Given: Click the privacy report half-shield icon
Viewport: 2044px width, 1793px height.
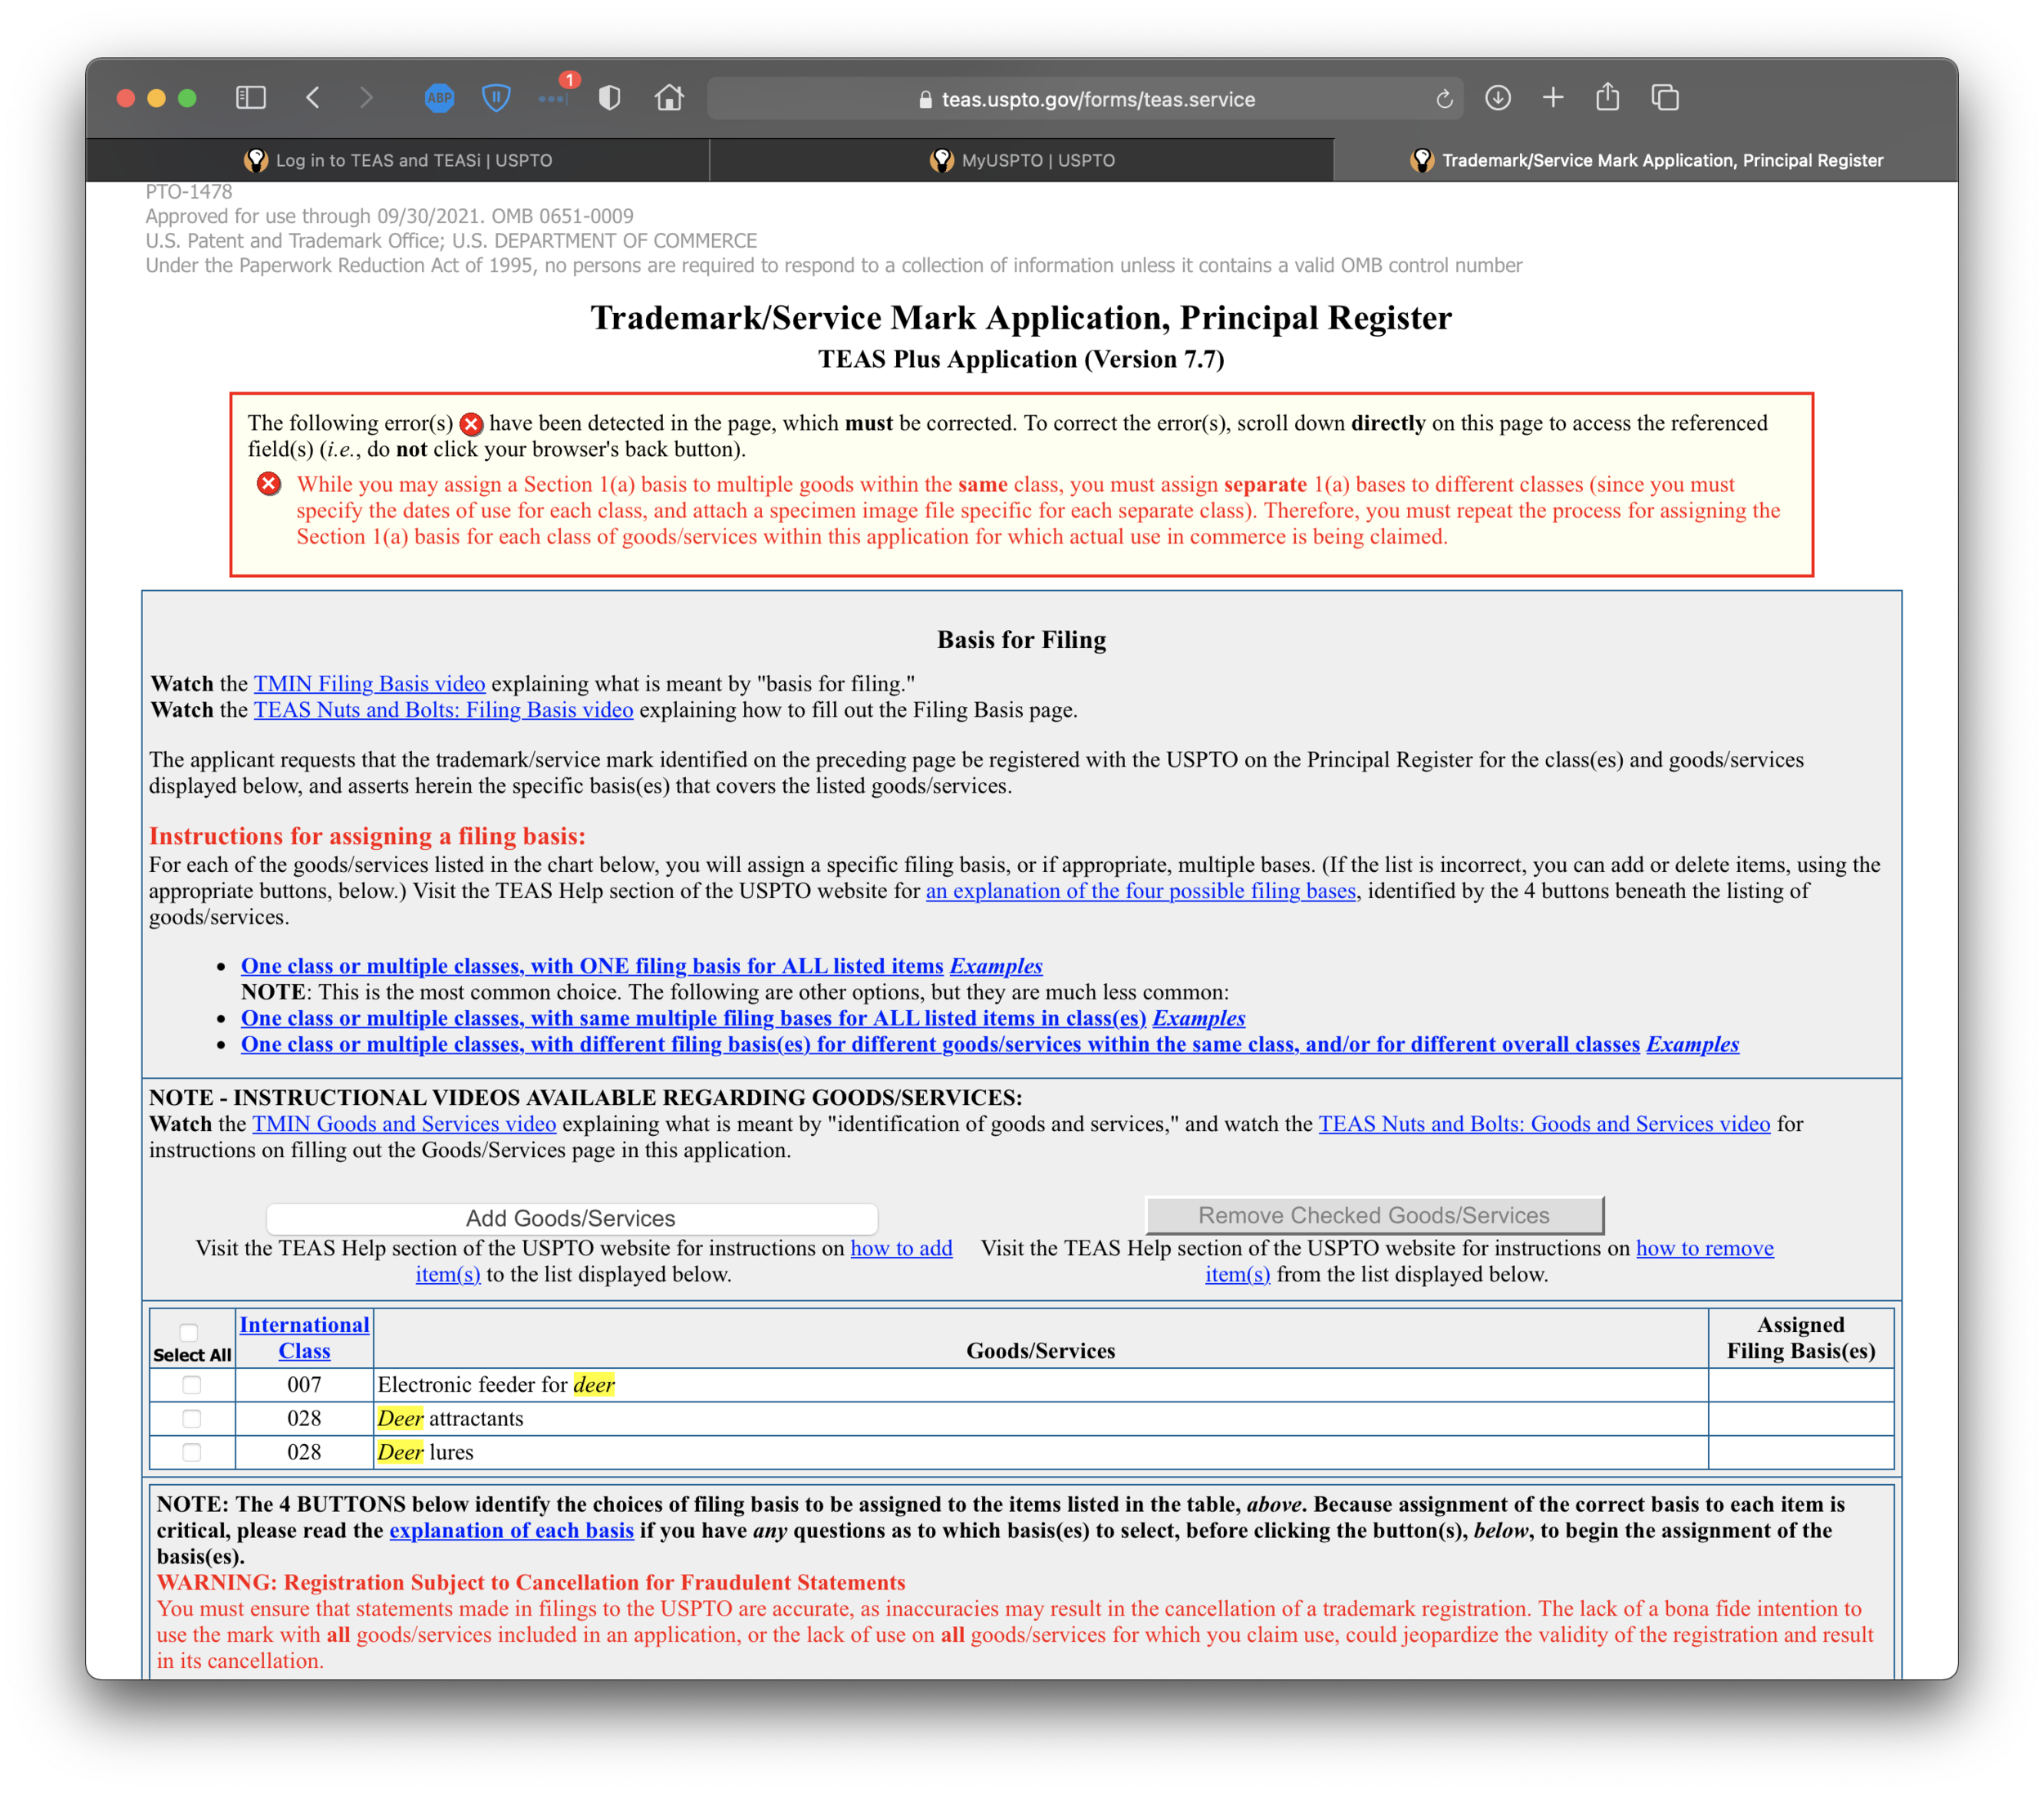Looking at the screenshot, I should 609,98.
